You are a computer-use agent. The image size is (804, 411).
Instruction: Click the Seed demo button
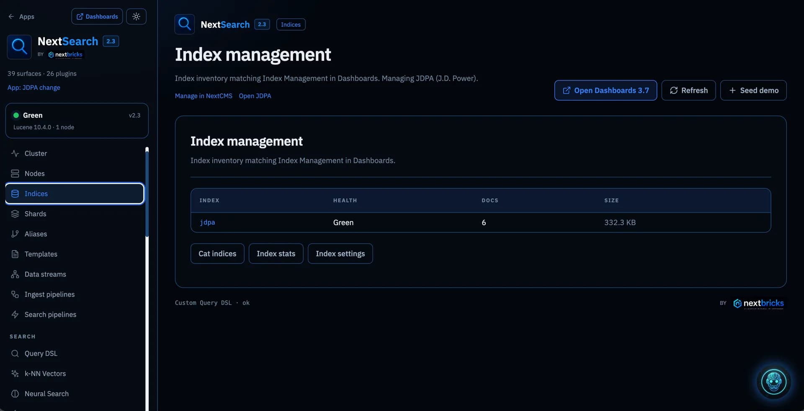click(753, 90)
